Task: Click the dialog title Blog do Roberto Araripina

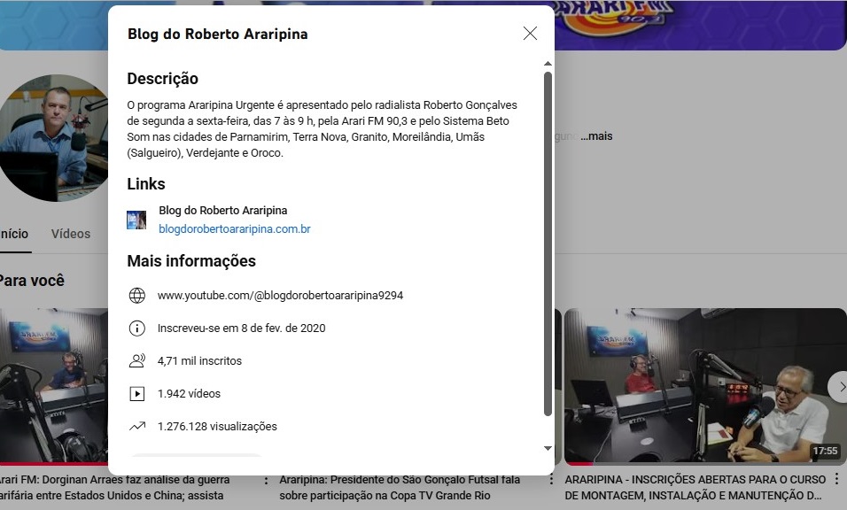Action: (218, 34)
